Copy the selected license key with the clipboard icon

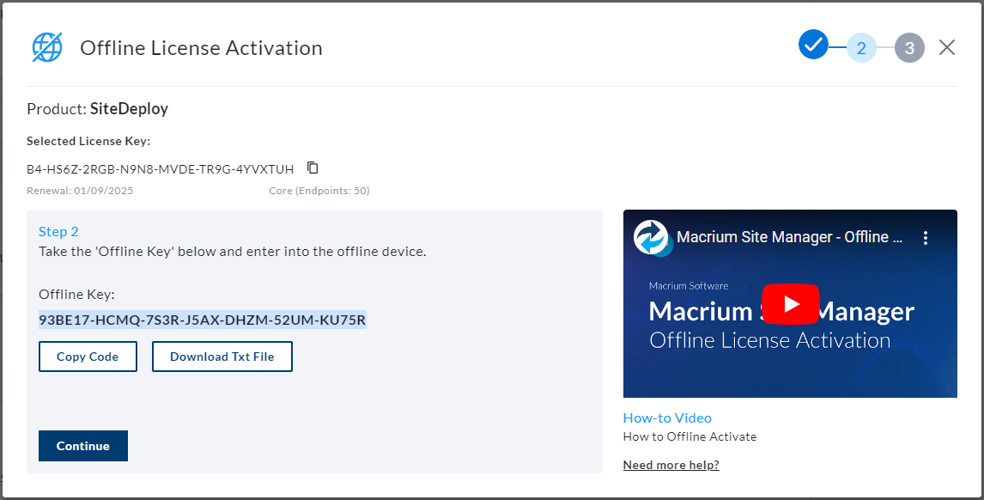pyautogui.click(x=313, y=168)
